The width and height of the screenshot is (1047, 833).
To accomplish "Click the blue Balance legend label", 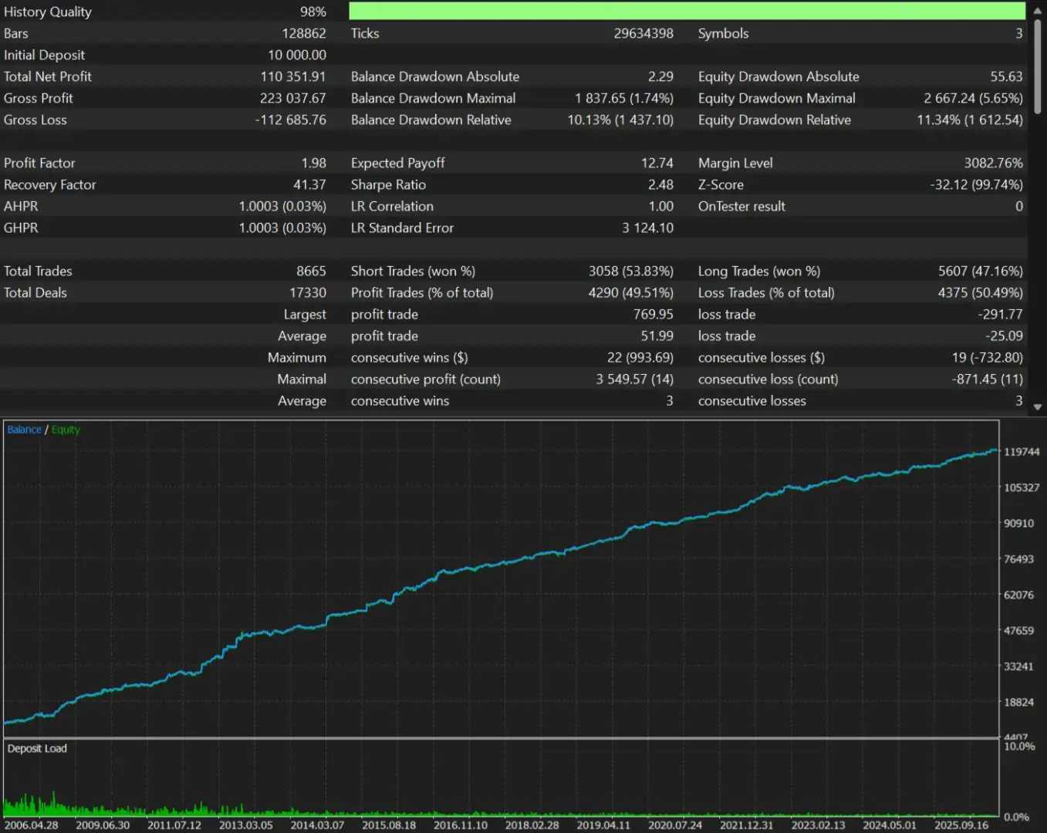I will pos(24,430).
